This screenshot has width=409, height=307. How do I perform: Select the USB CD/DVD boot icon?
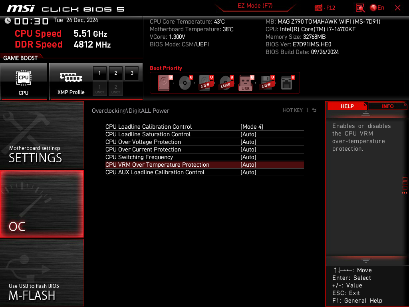tap(226, 83)
